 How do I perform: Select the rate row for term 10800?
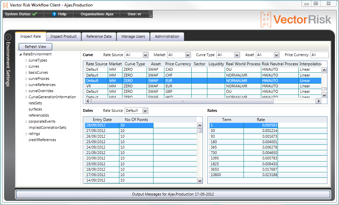click(x=268, y=175)
